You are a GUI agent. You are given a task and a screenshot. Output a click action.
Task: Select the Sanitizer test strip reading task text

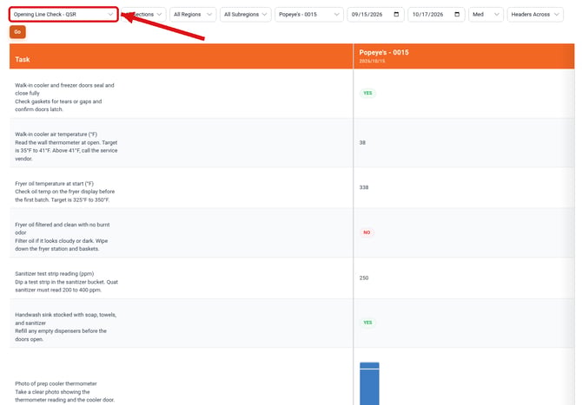(66, 282)
